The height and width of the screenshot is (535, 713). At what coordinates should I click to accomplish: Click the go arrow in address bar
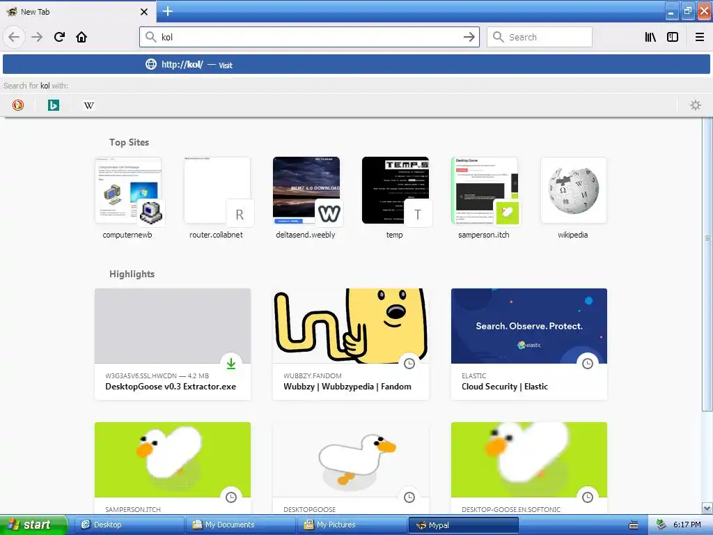coord(469,37)
